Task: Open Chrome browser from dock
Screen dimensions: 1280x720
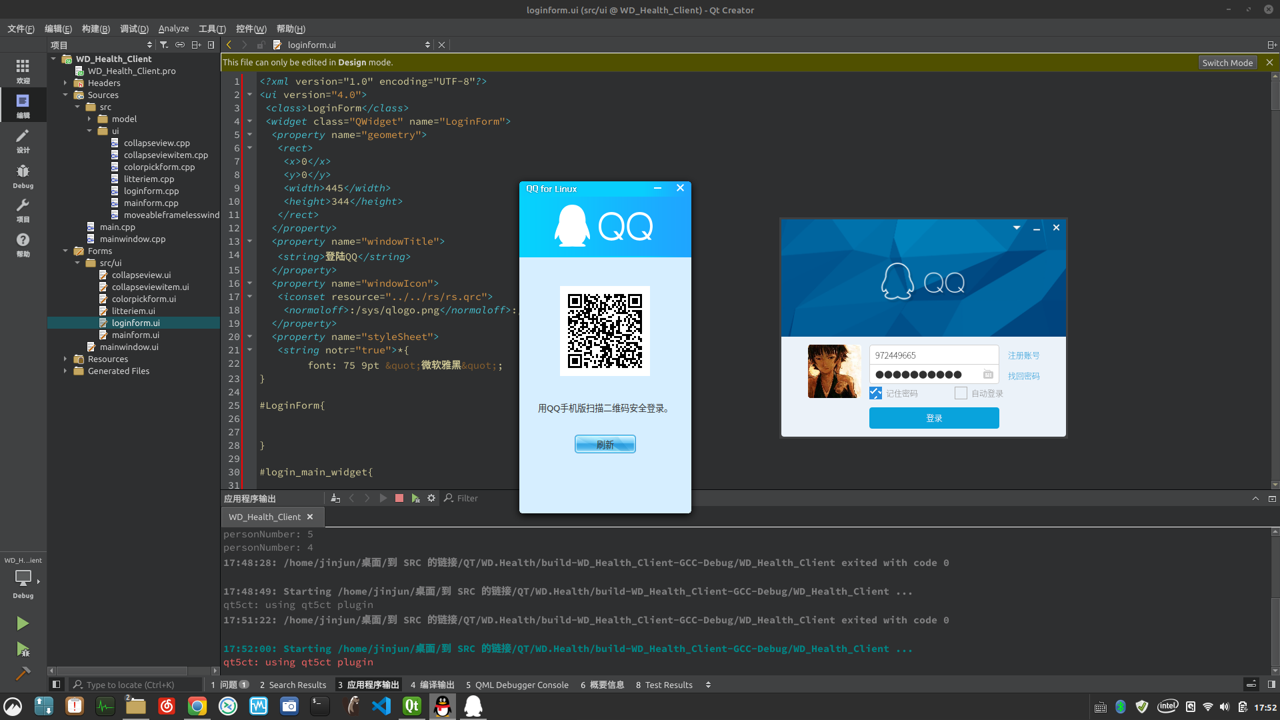Action: tap(197, 706)
